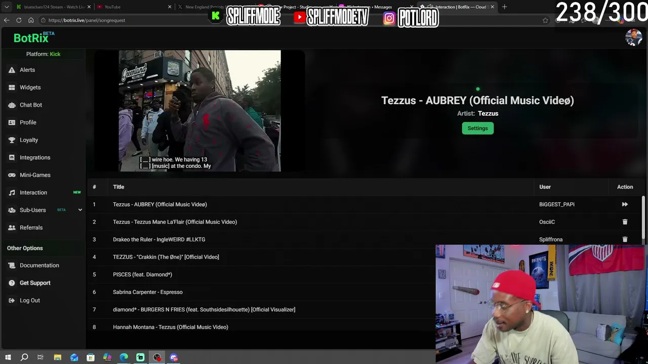Select the Interaction | BotRix tab
The image size is (648, 364).
pos(457,7)
